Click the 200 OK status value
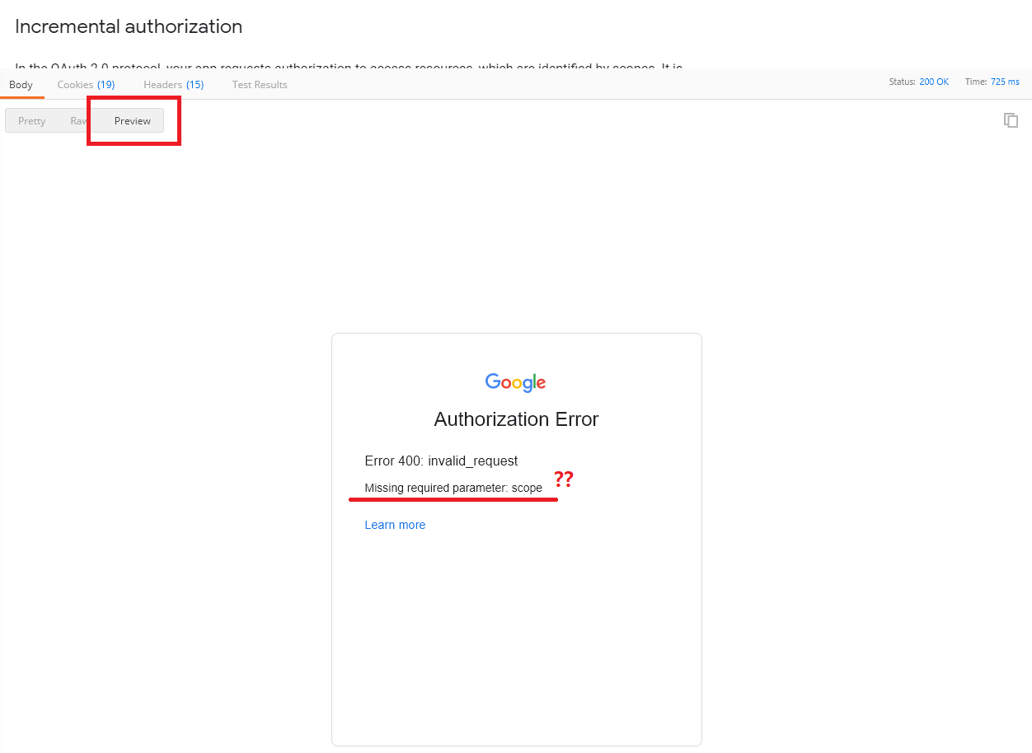 (934, 82)
